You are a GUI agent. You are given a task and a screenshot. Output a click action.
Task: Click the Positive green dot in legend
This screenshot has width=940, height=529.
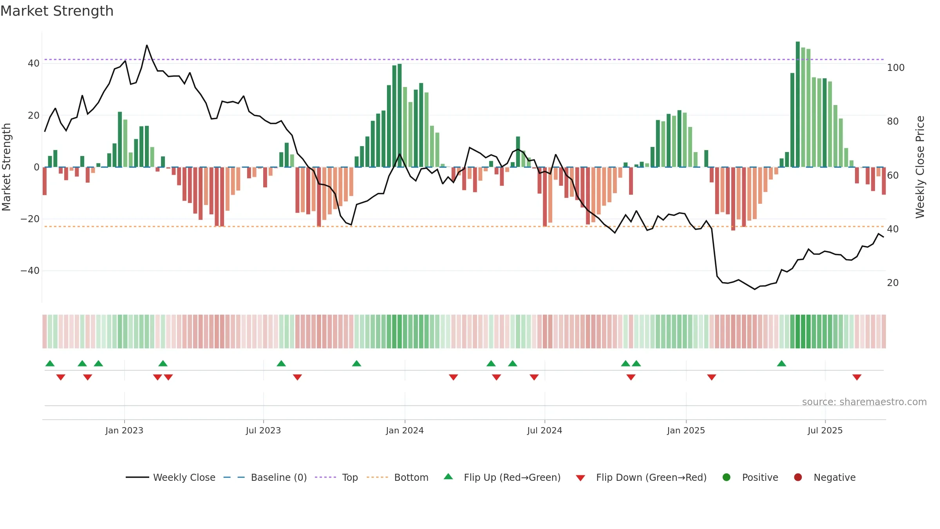[x=727, y=477]
